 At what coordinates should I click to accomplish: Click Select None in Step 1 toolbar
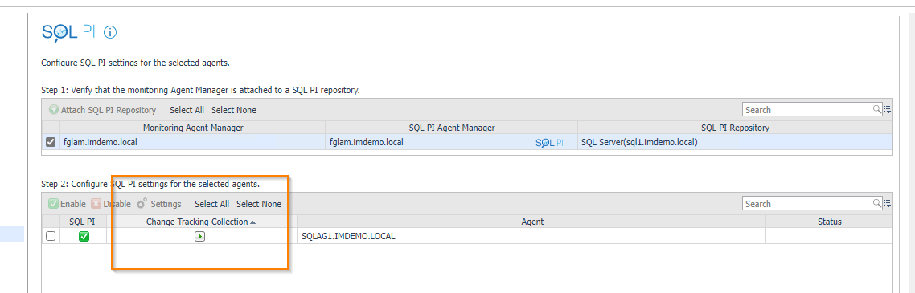[233, 109]
